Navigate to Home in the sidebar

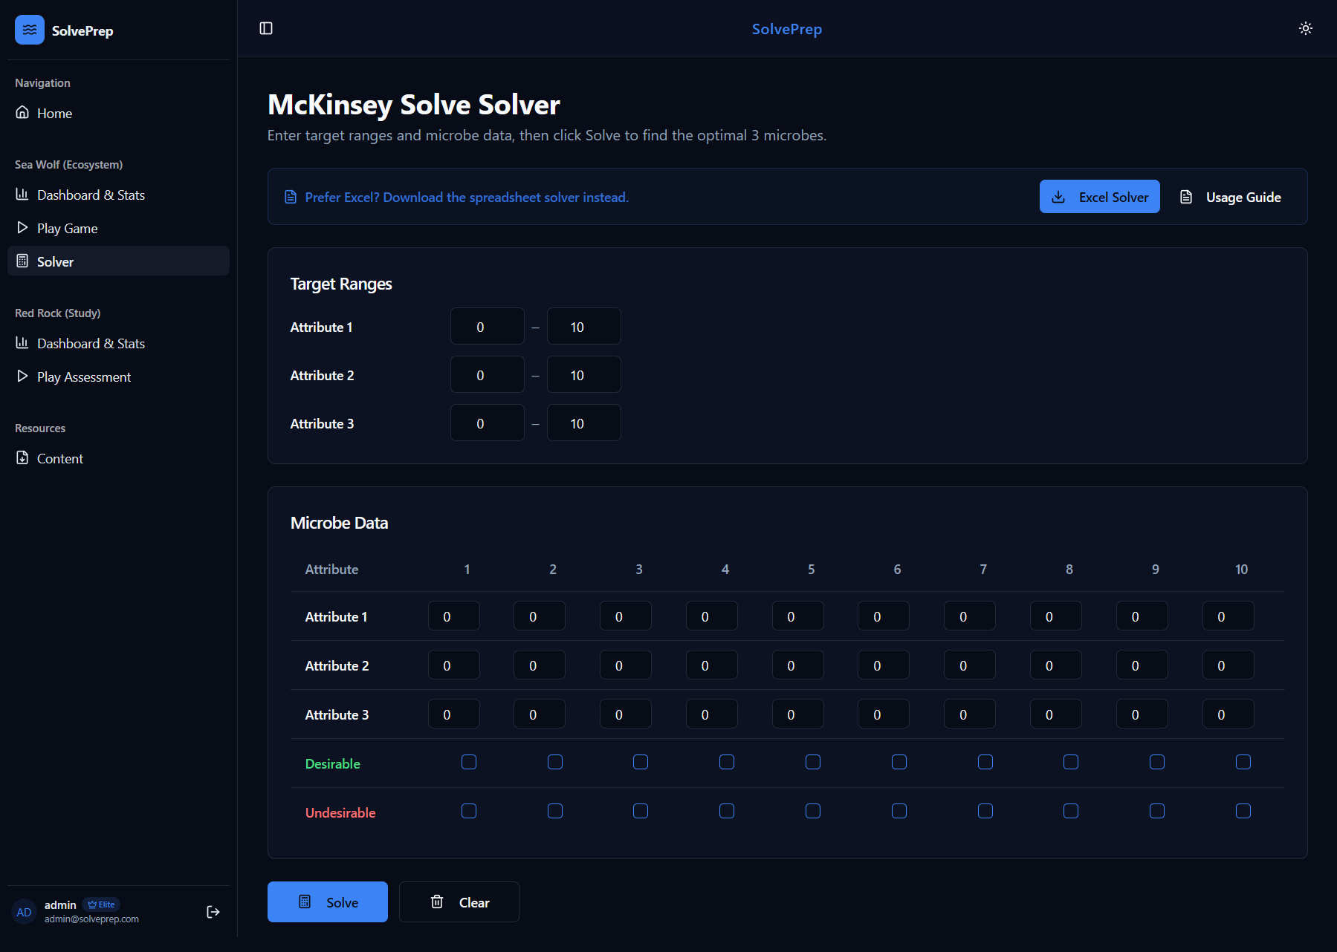tap(54, 113)
